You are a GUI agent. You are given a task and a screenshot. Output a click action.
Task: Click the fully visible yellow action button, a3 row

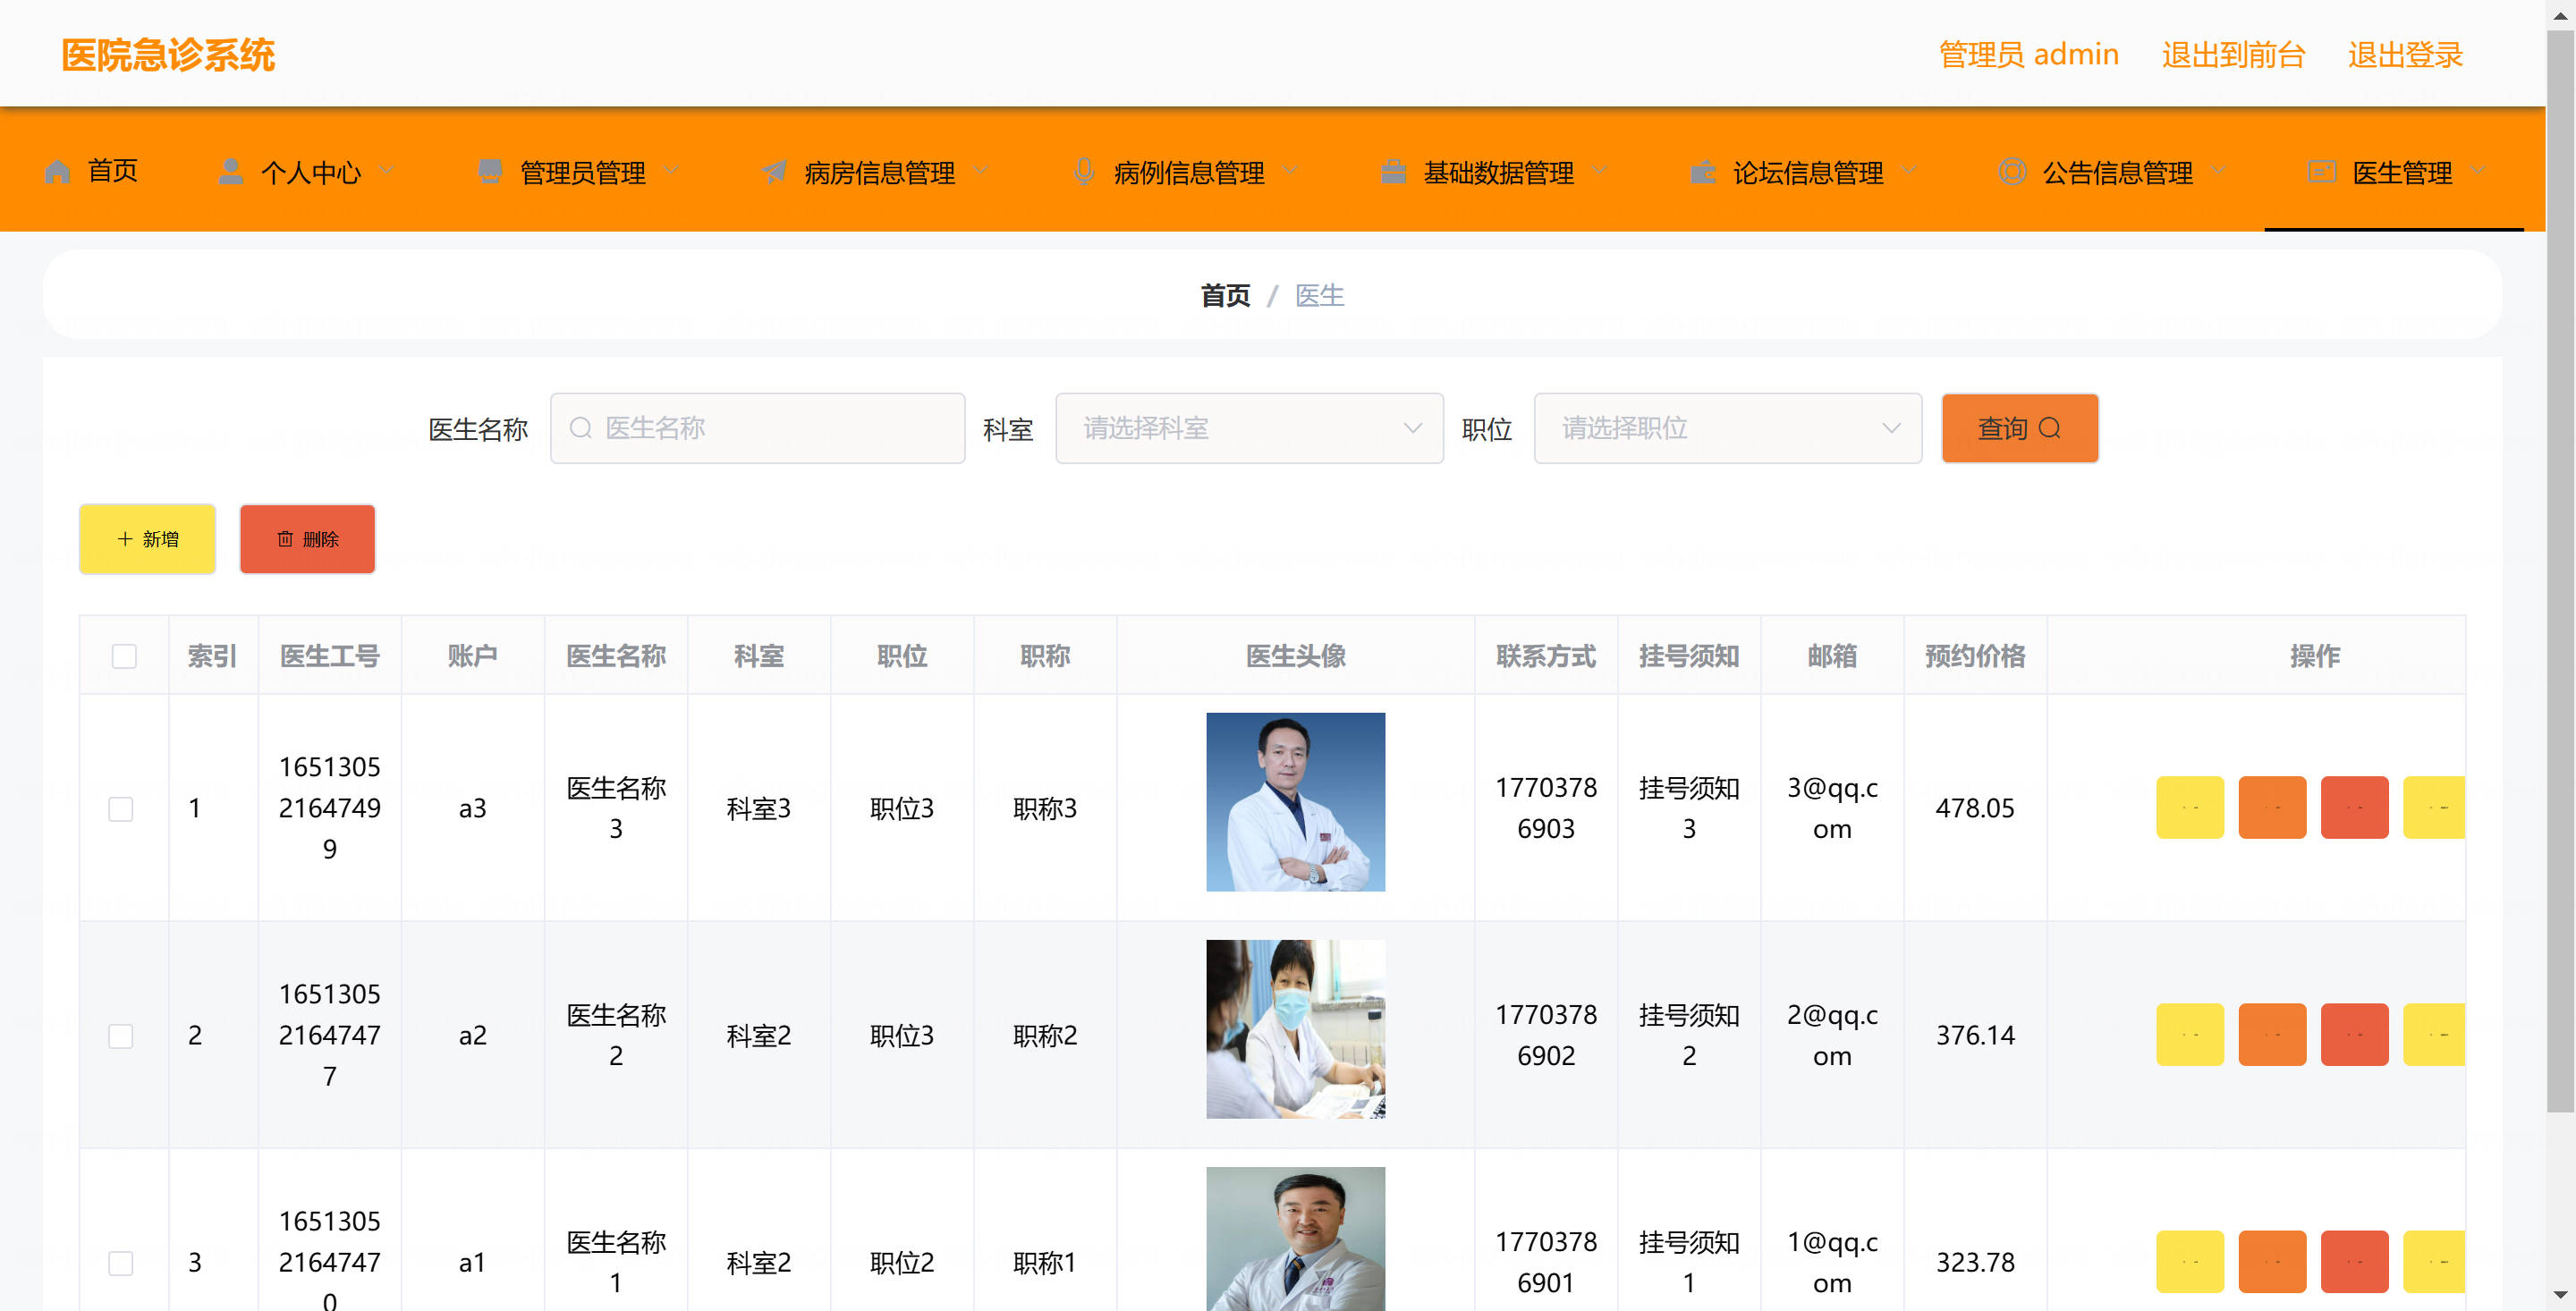pyautogui.click(x=2190, y=807)
